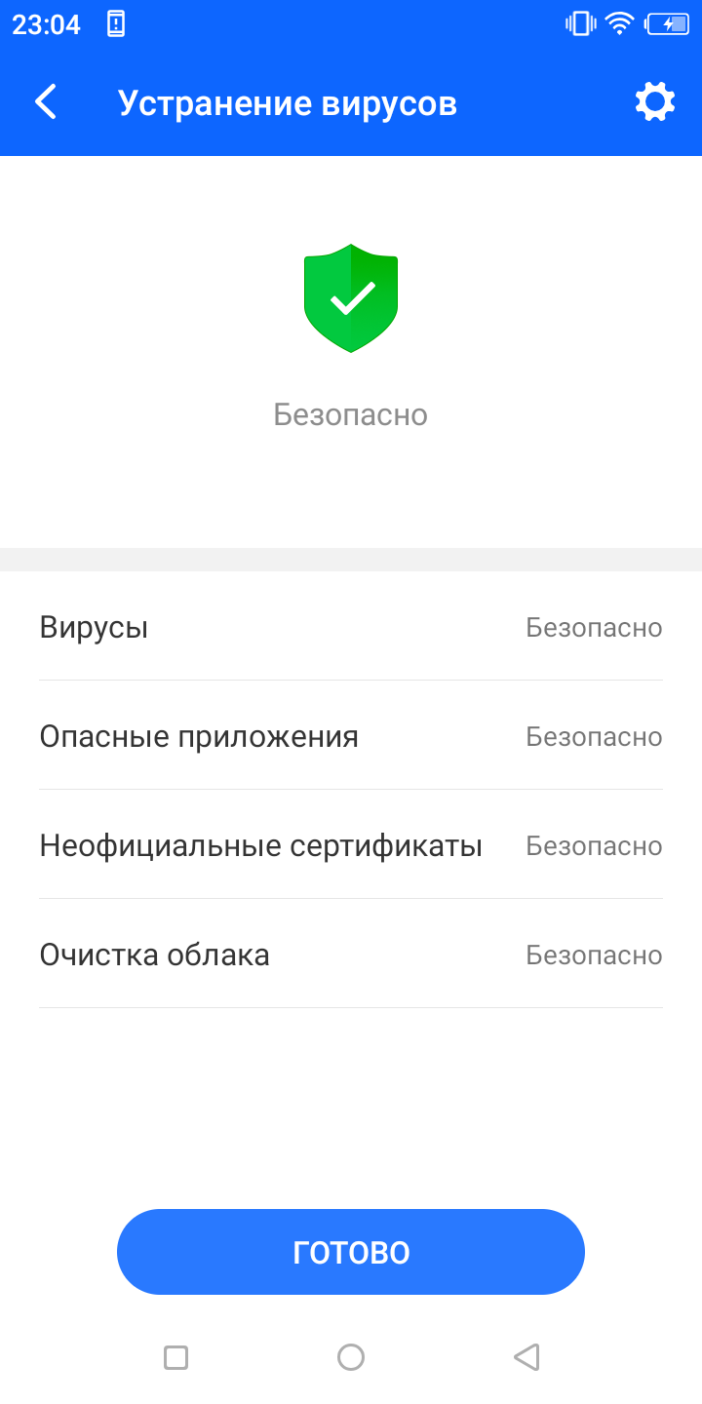The image size is (702, 1404).
Task: Tap the 23:04 clock in status bar
Action: coord(46,24)
